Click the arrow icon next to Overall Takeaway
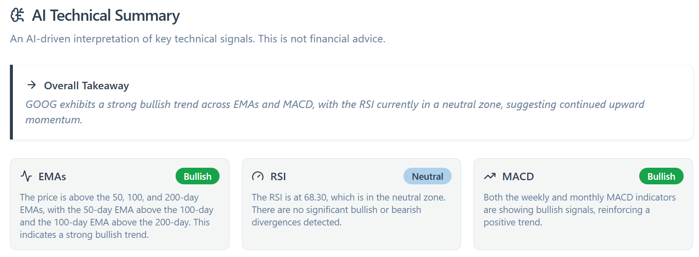 [32, 85]
